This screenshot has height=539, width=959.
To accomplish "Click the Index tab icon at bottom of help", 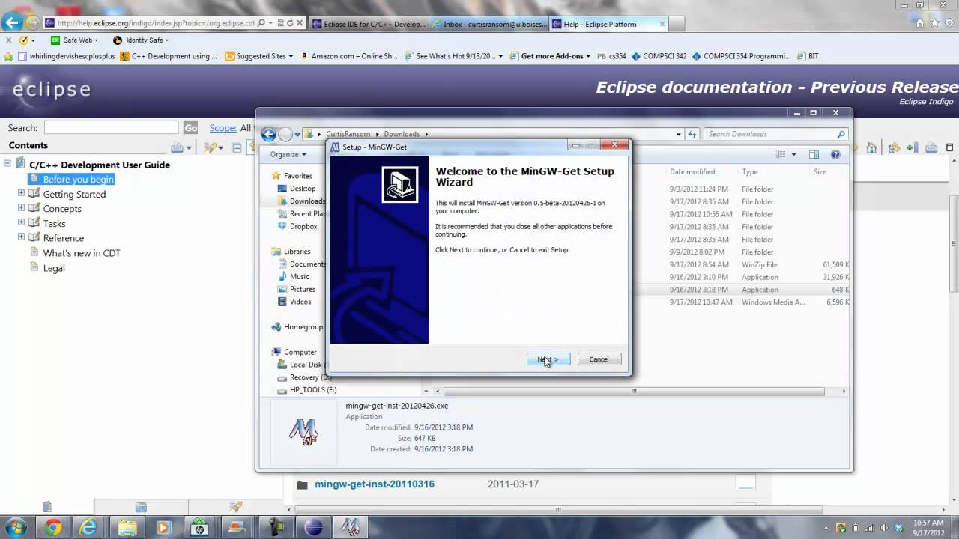I will click(x=140, y=507).
